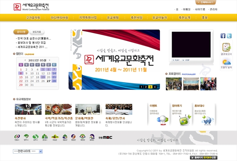
Task: Open the Twitter icon link
Action: pyautogui.click(x=229, y=36)
